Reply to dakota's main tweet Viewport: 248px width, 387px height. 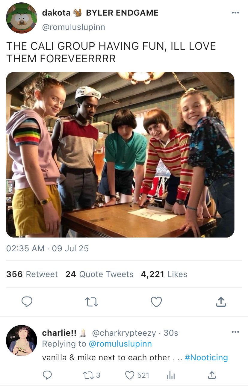pos(27,302)
